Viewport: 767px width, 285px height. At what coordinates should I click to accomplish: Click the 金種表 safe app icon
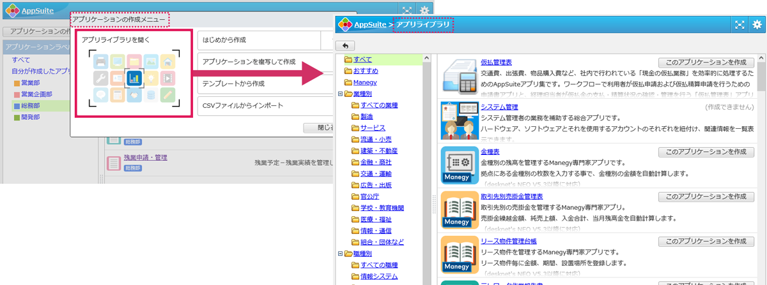pyautogui.click(x=460, y=165)
